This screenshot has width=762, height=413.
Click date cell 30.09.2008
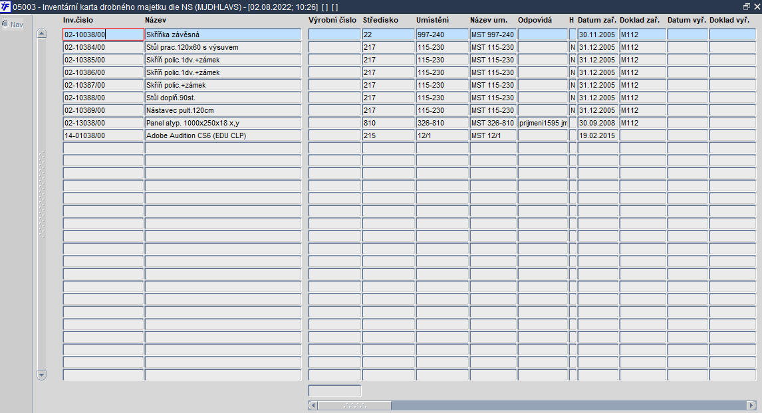tap(598, 123)
